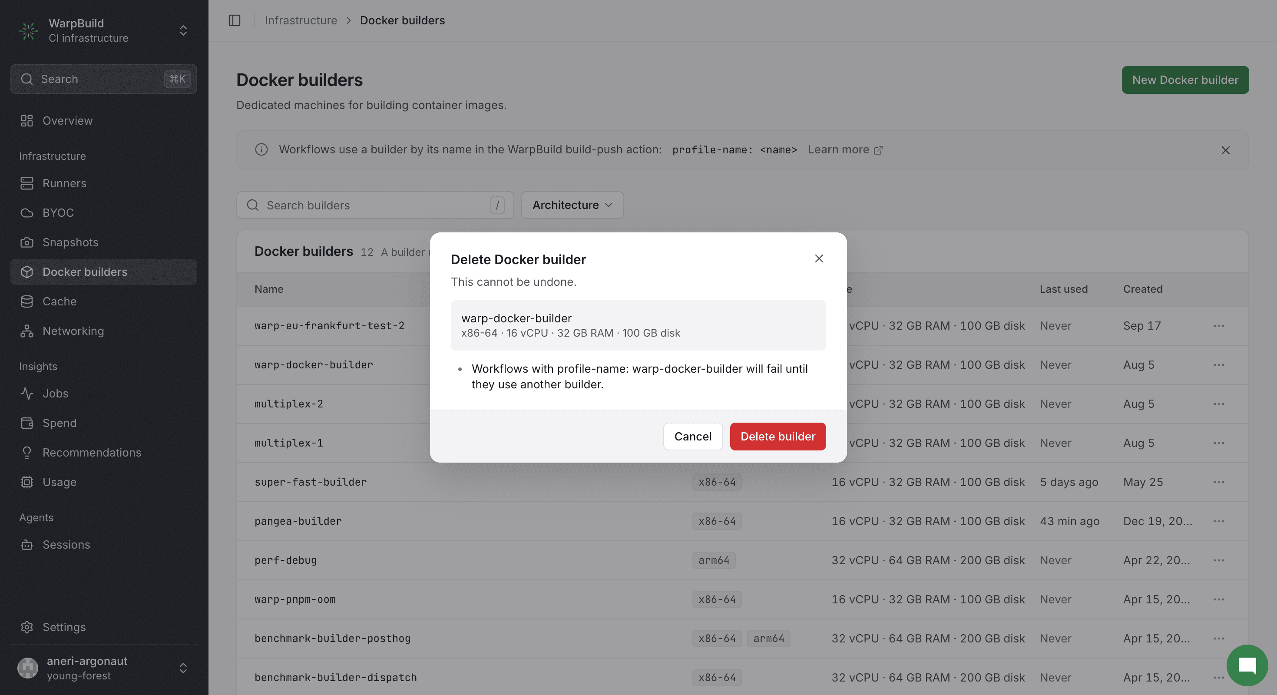This screenshot has height=695, width=1277.
Task: Open Spend in sidebar
Action: [104, 423]
